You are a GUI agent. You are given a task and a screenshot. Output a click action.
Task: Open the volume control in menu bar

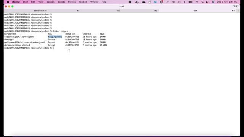click(174, 2)
